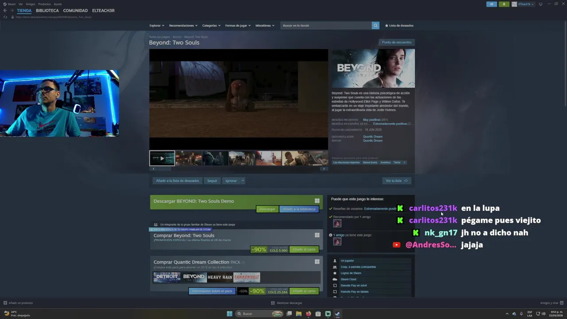Expand the Explorar store menu
This screenshot has height=319, width=567.
tap(157, 25)
